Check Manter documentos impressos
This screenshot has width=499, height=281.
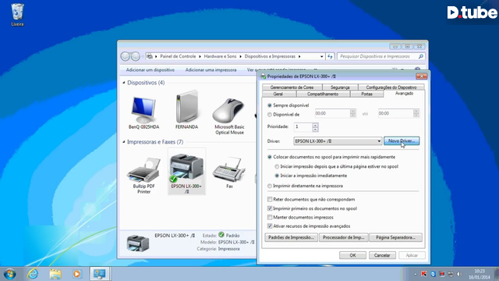[270, 217]
